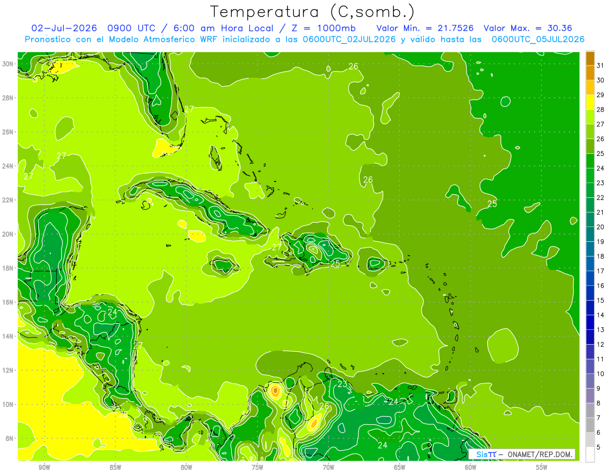Click the "75W" longitude axis label
The width and height of the screenshot is (614, 474).
257,467
